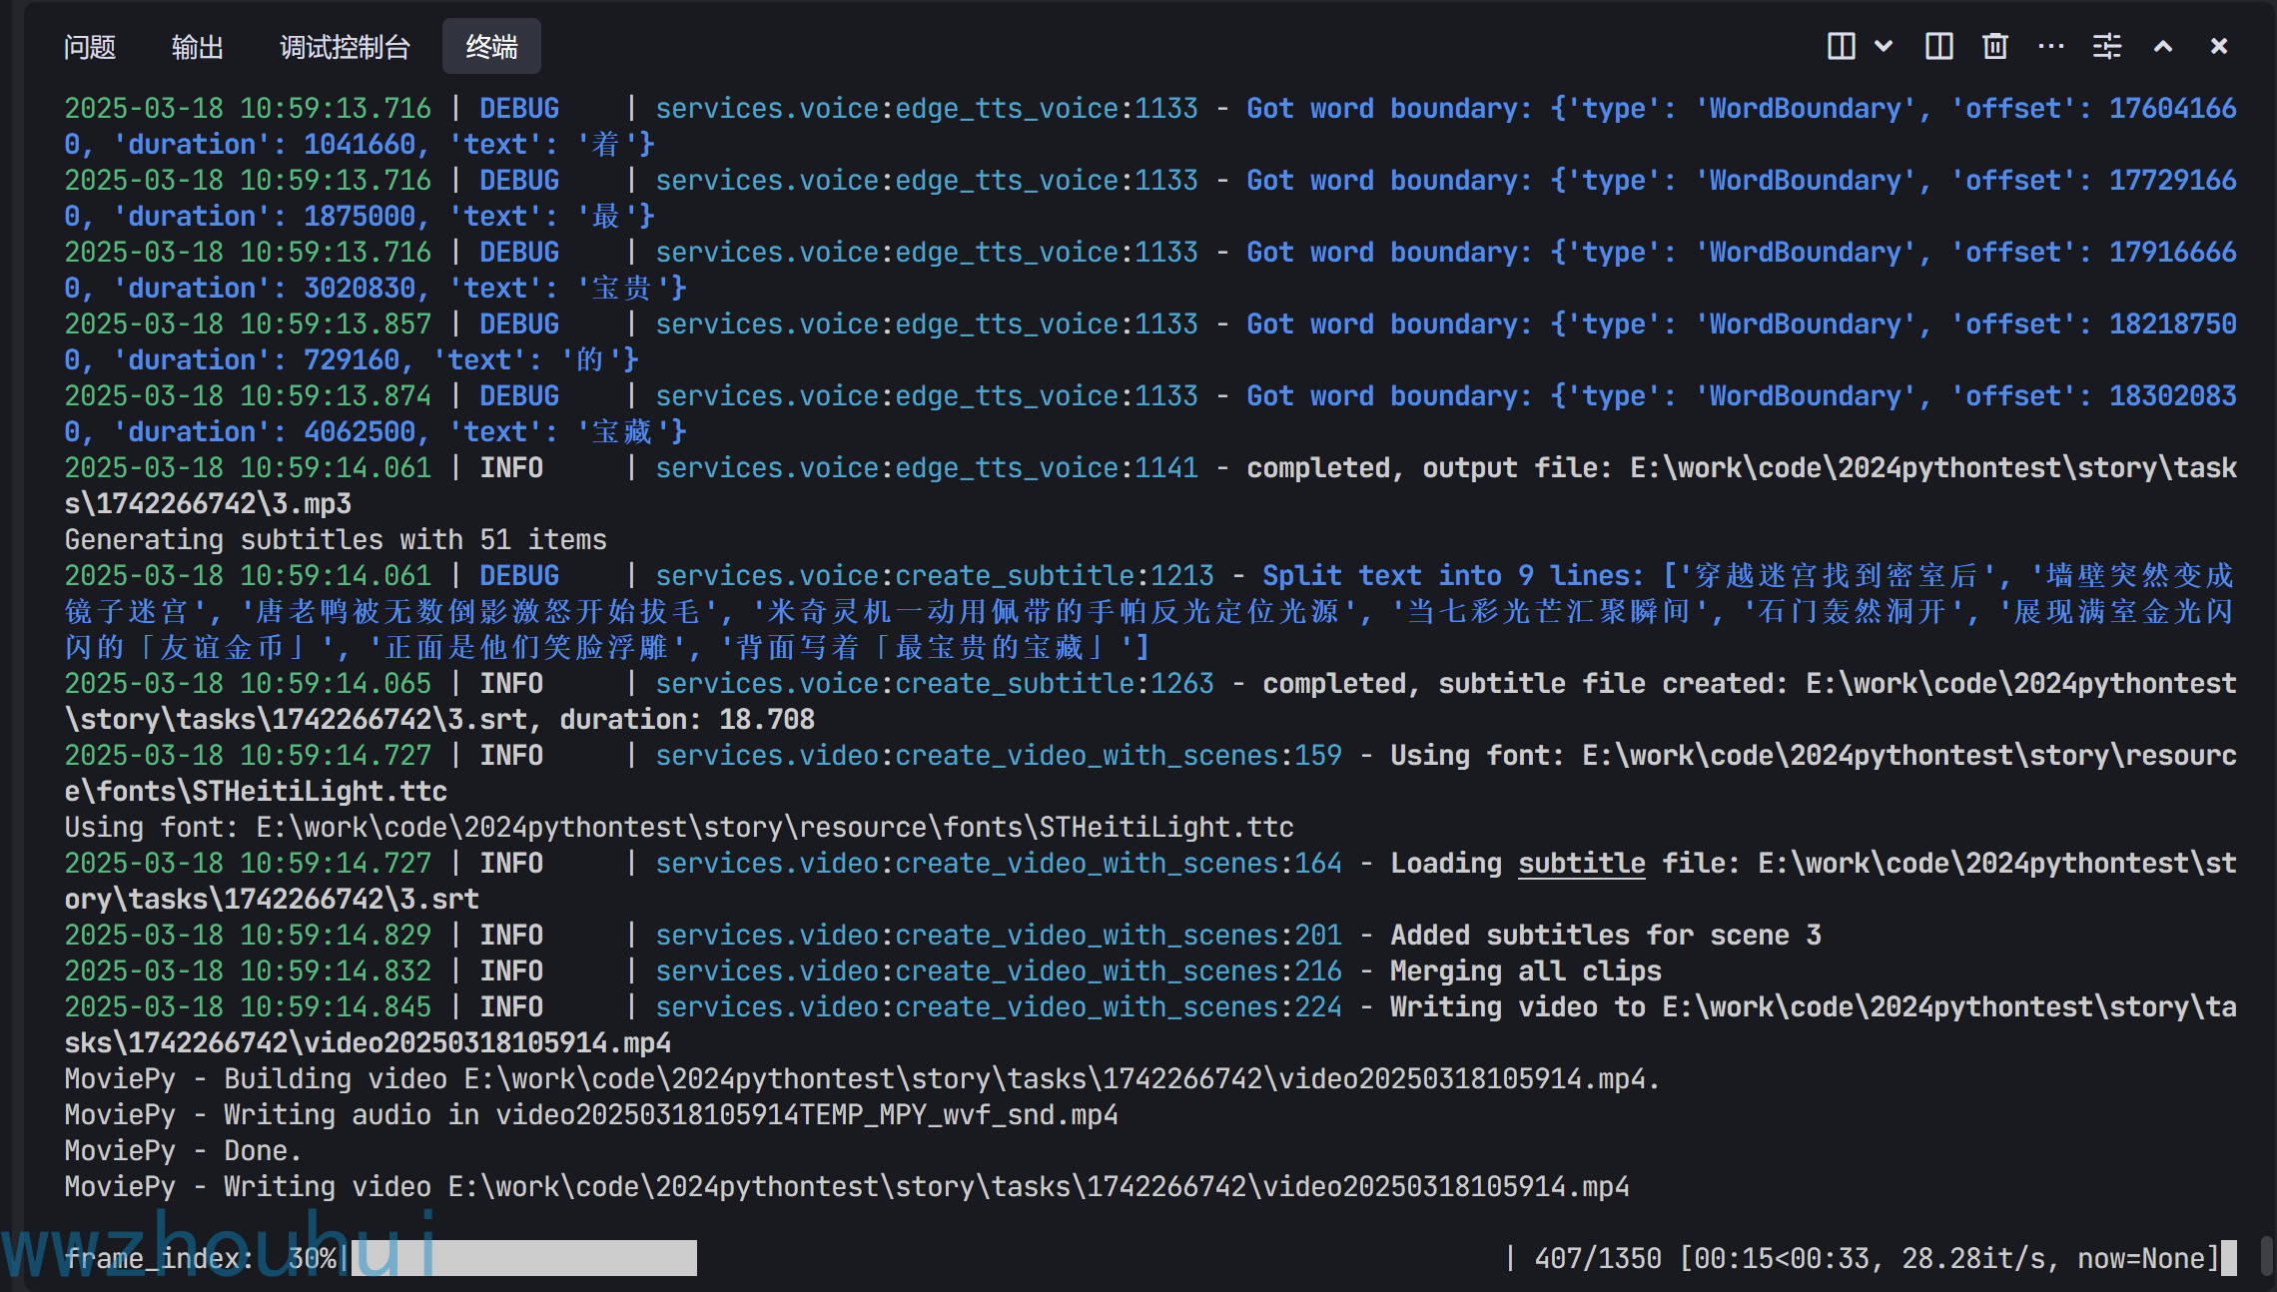
Task: Click the split icon beside the dropdown arrow
Action: point(1841,46)
